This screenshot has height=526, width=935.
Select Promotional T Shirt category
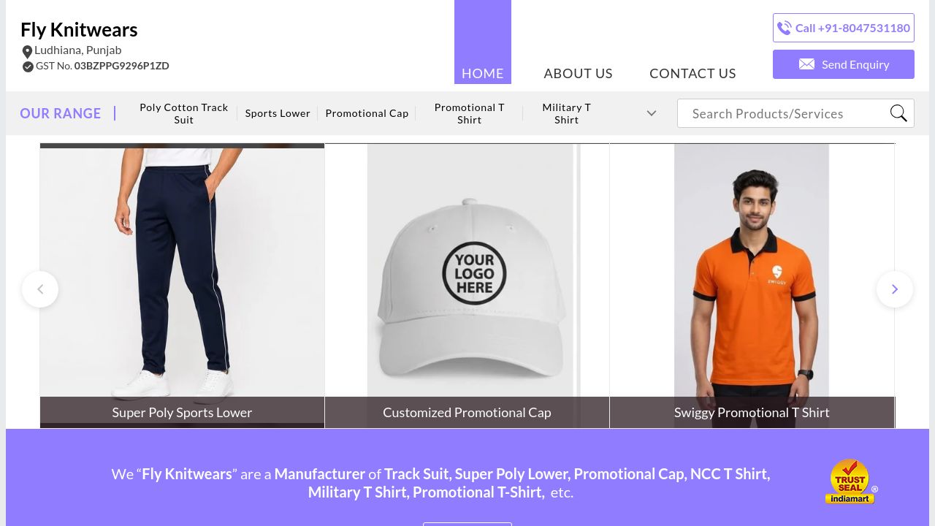click(470, 113)
